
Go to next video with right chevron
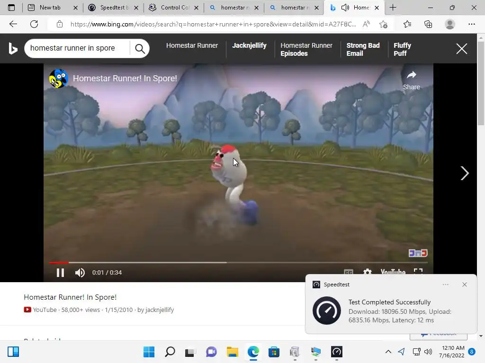(464, 173)
